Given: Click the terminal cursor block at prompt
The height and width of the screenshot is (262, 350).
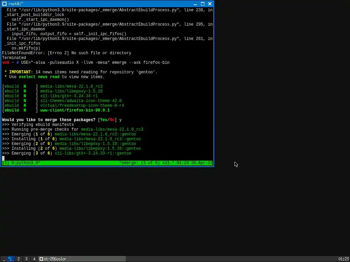Looking at the screenshot, I should (3, 158).
